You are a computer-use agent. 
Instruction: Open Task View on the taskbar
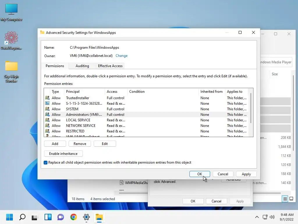35,217
